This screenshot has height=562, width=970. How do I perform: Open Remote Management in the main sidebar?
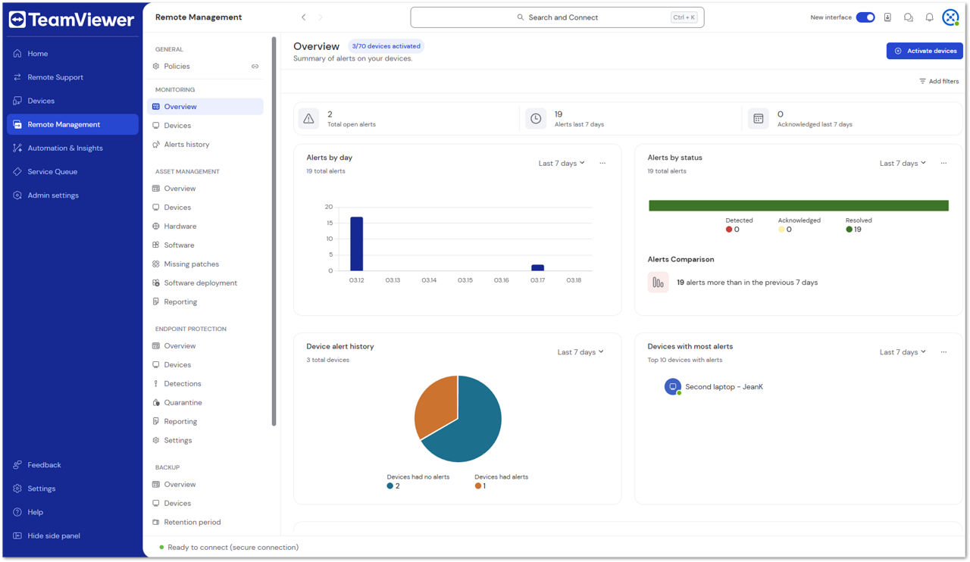click(73, 124)
